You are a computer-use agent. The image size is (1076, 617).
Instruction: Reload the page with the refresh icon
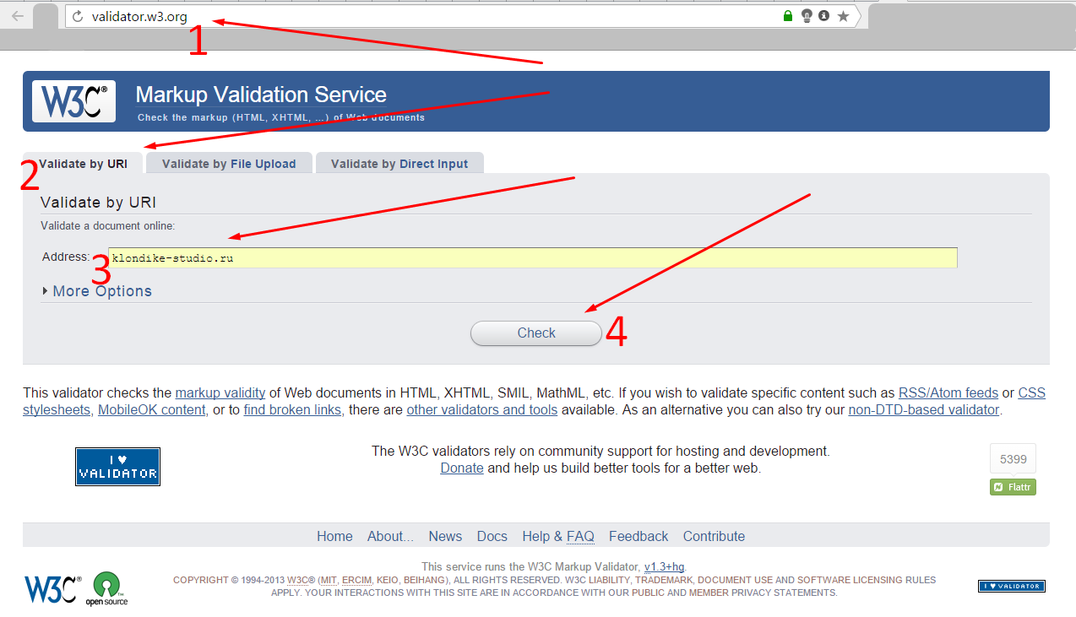(79, 16)
